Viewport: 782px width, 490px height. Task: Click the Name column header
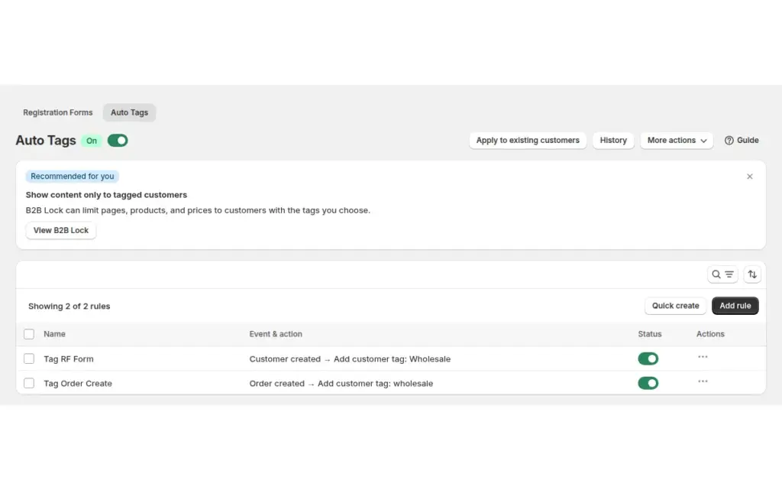point(54,334)
